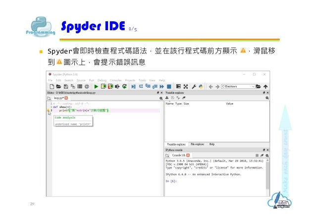Open the editor pane options menu

(x=161, y=98)
